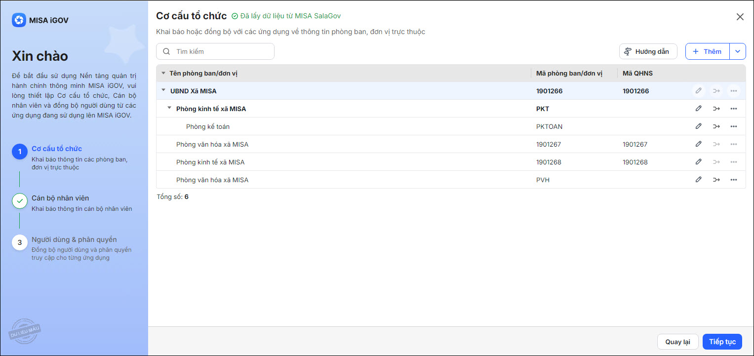Click the Tìm kiếm search field
The image size is (754, 356).
click(221, 51)
